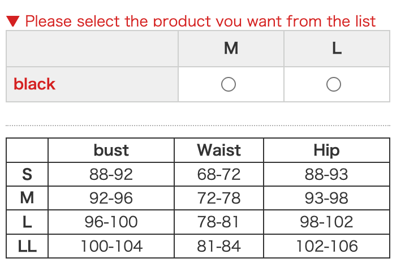Click hip value 102-106 for size LL

[326, 246]
